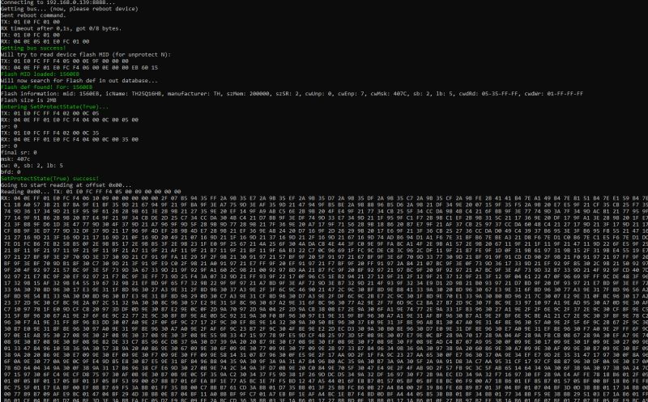Click the 'final sr: 0' line
648x402 pixels.
click(x=19, y=152)
